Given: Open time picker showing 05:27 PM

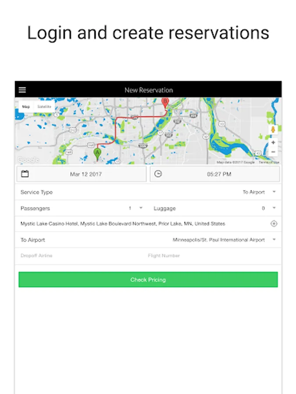Looking at the screenshot, I should (x=215, y=174).
